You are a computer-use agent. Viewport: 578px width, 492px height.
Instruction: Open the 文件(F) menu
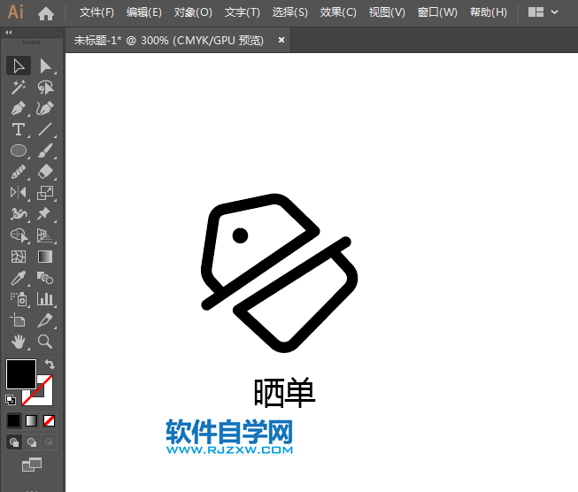click(97, 12)
